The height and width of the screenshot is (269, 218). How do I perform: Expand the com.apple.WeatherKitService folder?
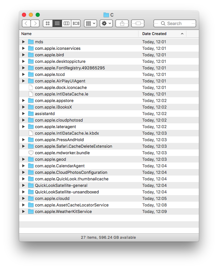[23, 211]
